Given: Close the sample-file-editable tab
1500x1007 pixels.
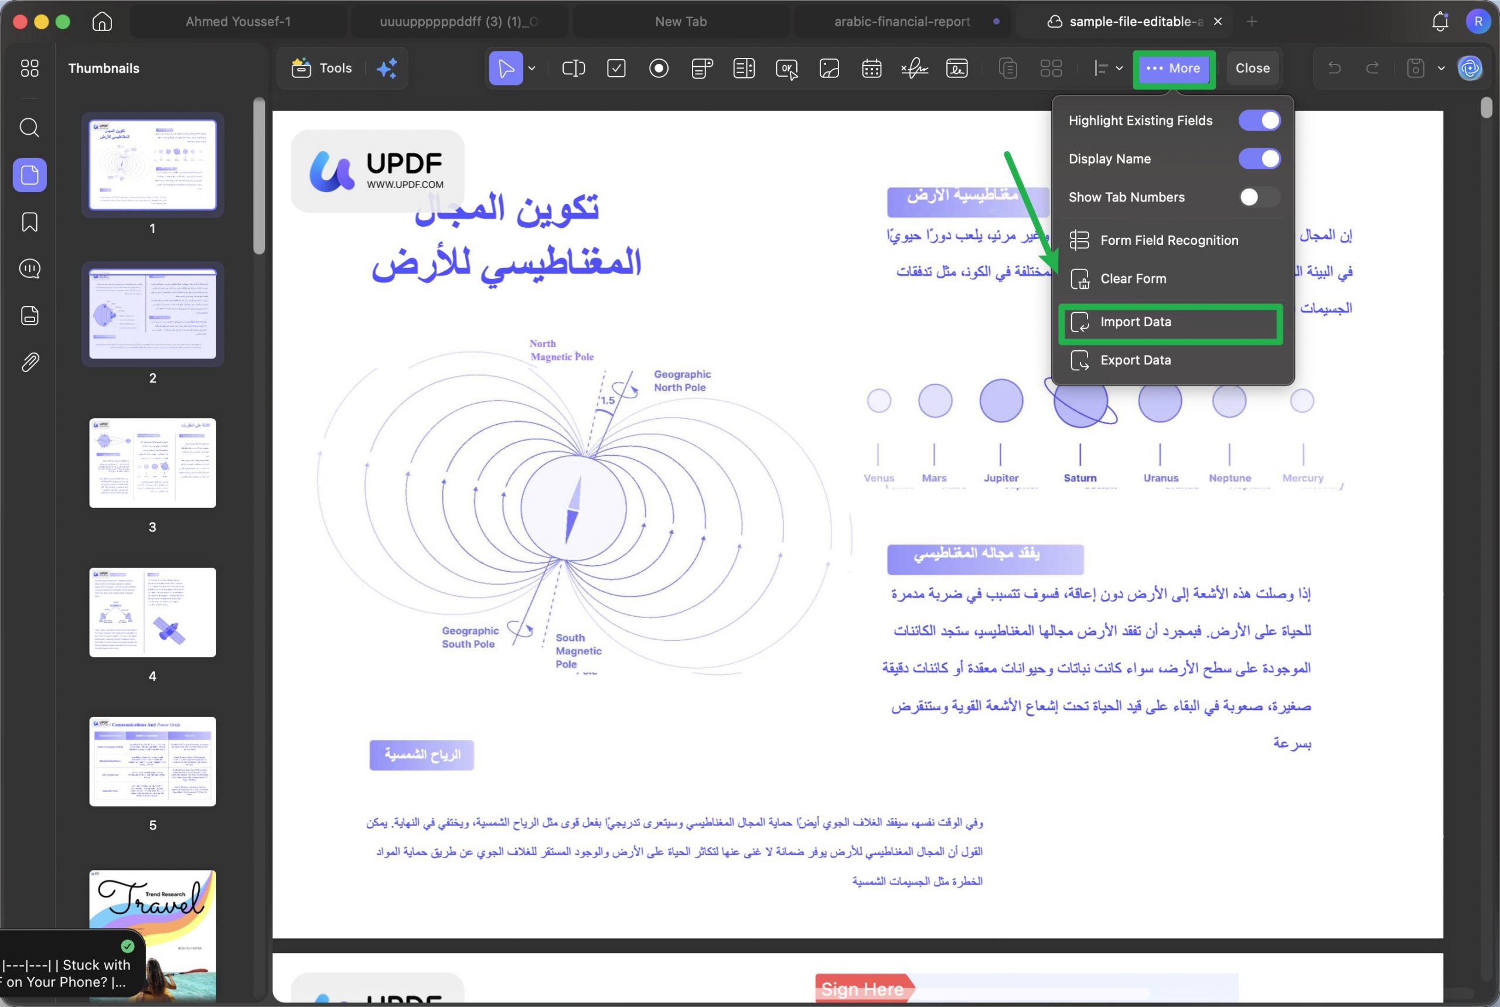Looking at the screenshot, I should pyautogui.click(x=1218, y=22).
